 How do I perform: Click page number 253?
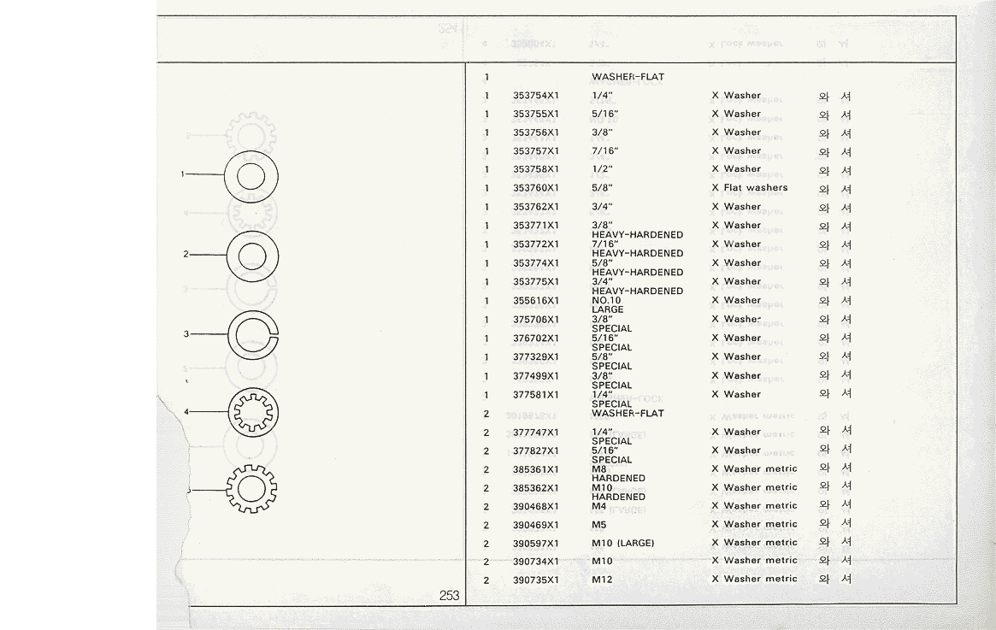449,596
